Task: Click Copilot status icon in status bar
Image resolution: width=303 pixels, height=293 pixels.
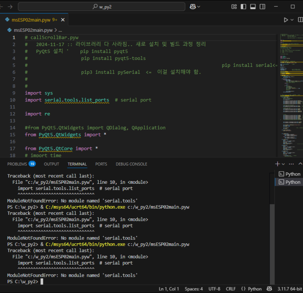Action: click(x=270, y=289)
